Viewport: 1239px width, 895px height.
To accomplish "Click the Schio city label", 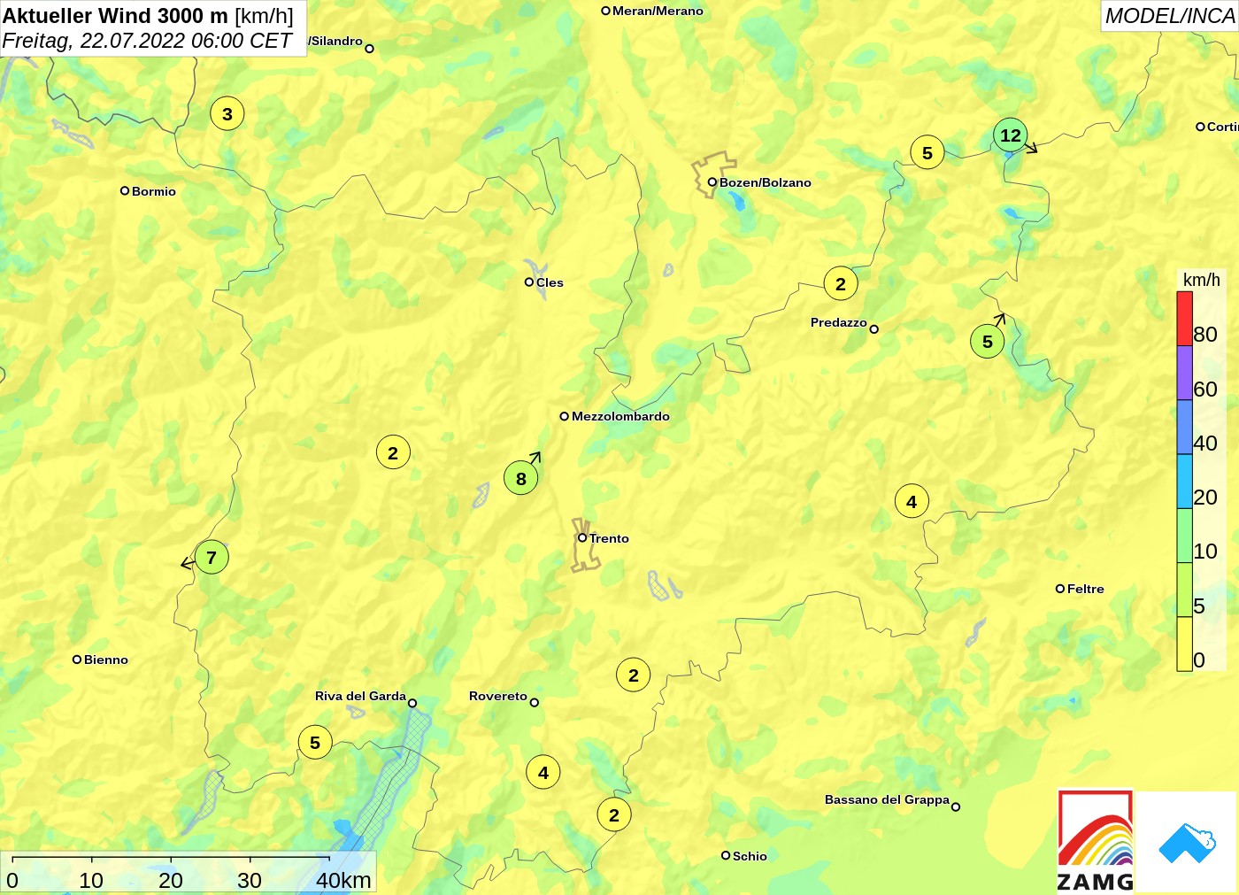I will [750, 856].
